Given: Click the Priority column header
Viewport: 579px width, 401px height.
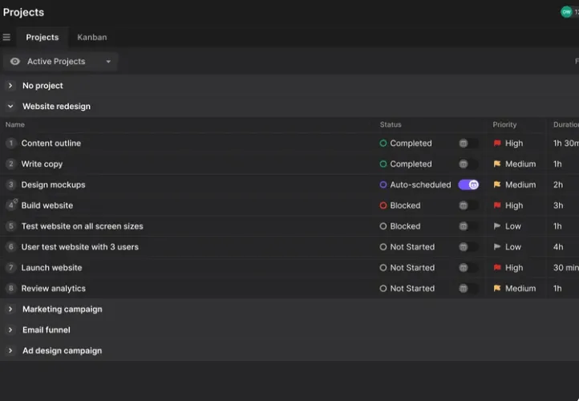Looking at the screenshot, I should (x=504, y=124).
